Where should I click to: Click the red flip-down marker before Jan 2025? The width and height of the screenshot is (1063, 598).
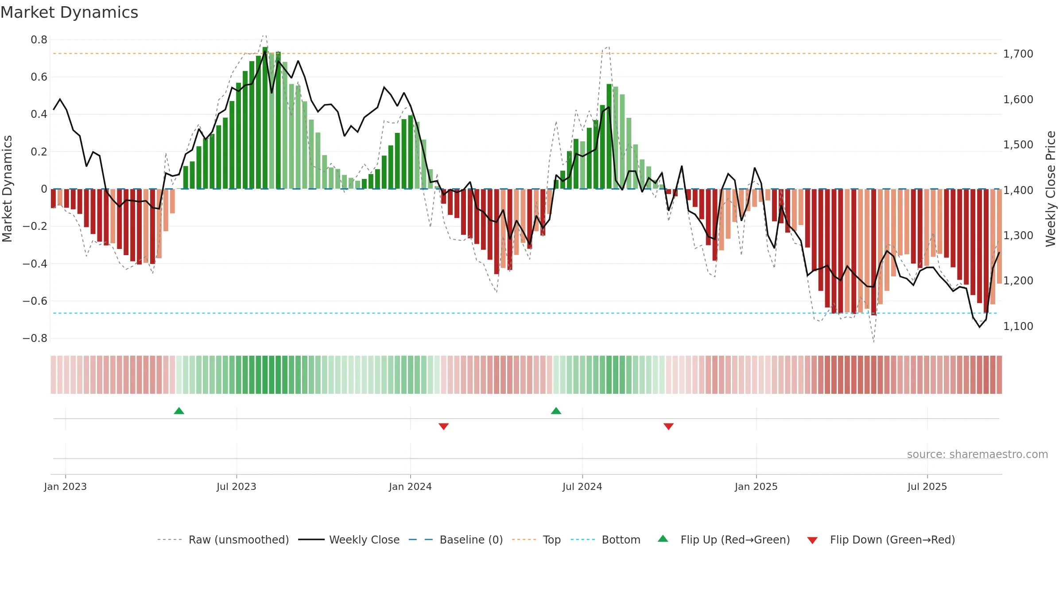click(669, 426)
